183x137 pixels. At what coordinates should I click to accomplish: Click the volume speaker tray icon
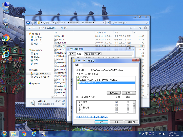click(x=164, y=134)
